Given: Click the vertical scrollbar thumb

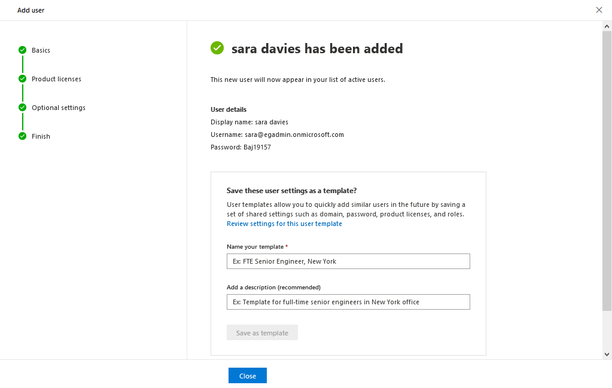Looking at the screenshot, I should tap(607, 171).
